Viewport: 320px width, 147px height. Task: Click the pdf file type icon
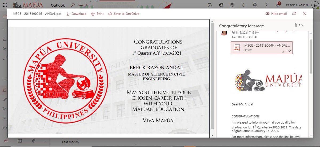[237, 48]
